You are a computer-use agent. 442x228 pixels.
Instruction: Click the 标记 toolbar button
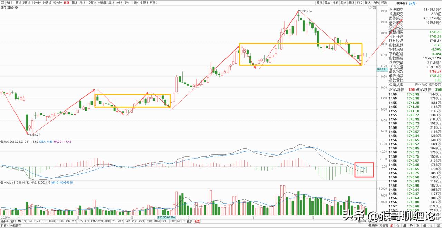[367, 3]
